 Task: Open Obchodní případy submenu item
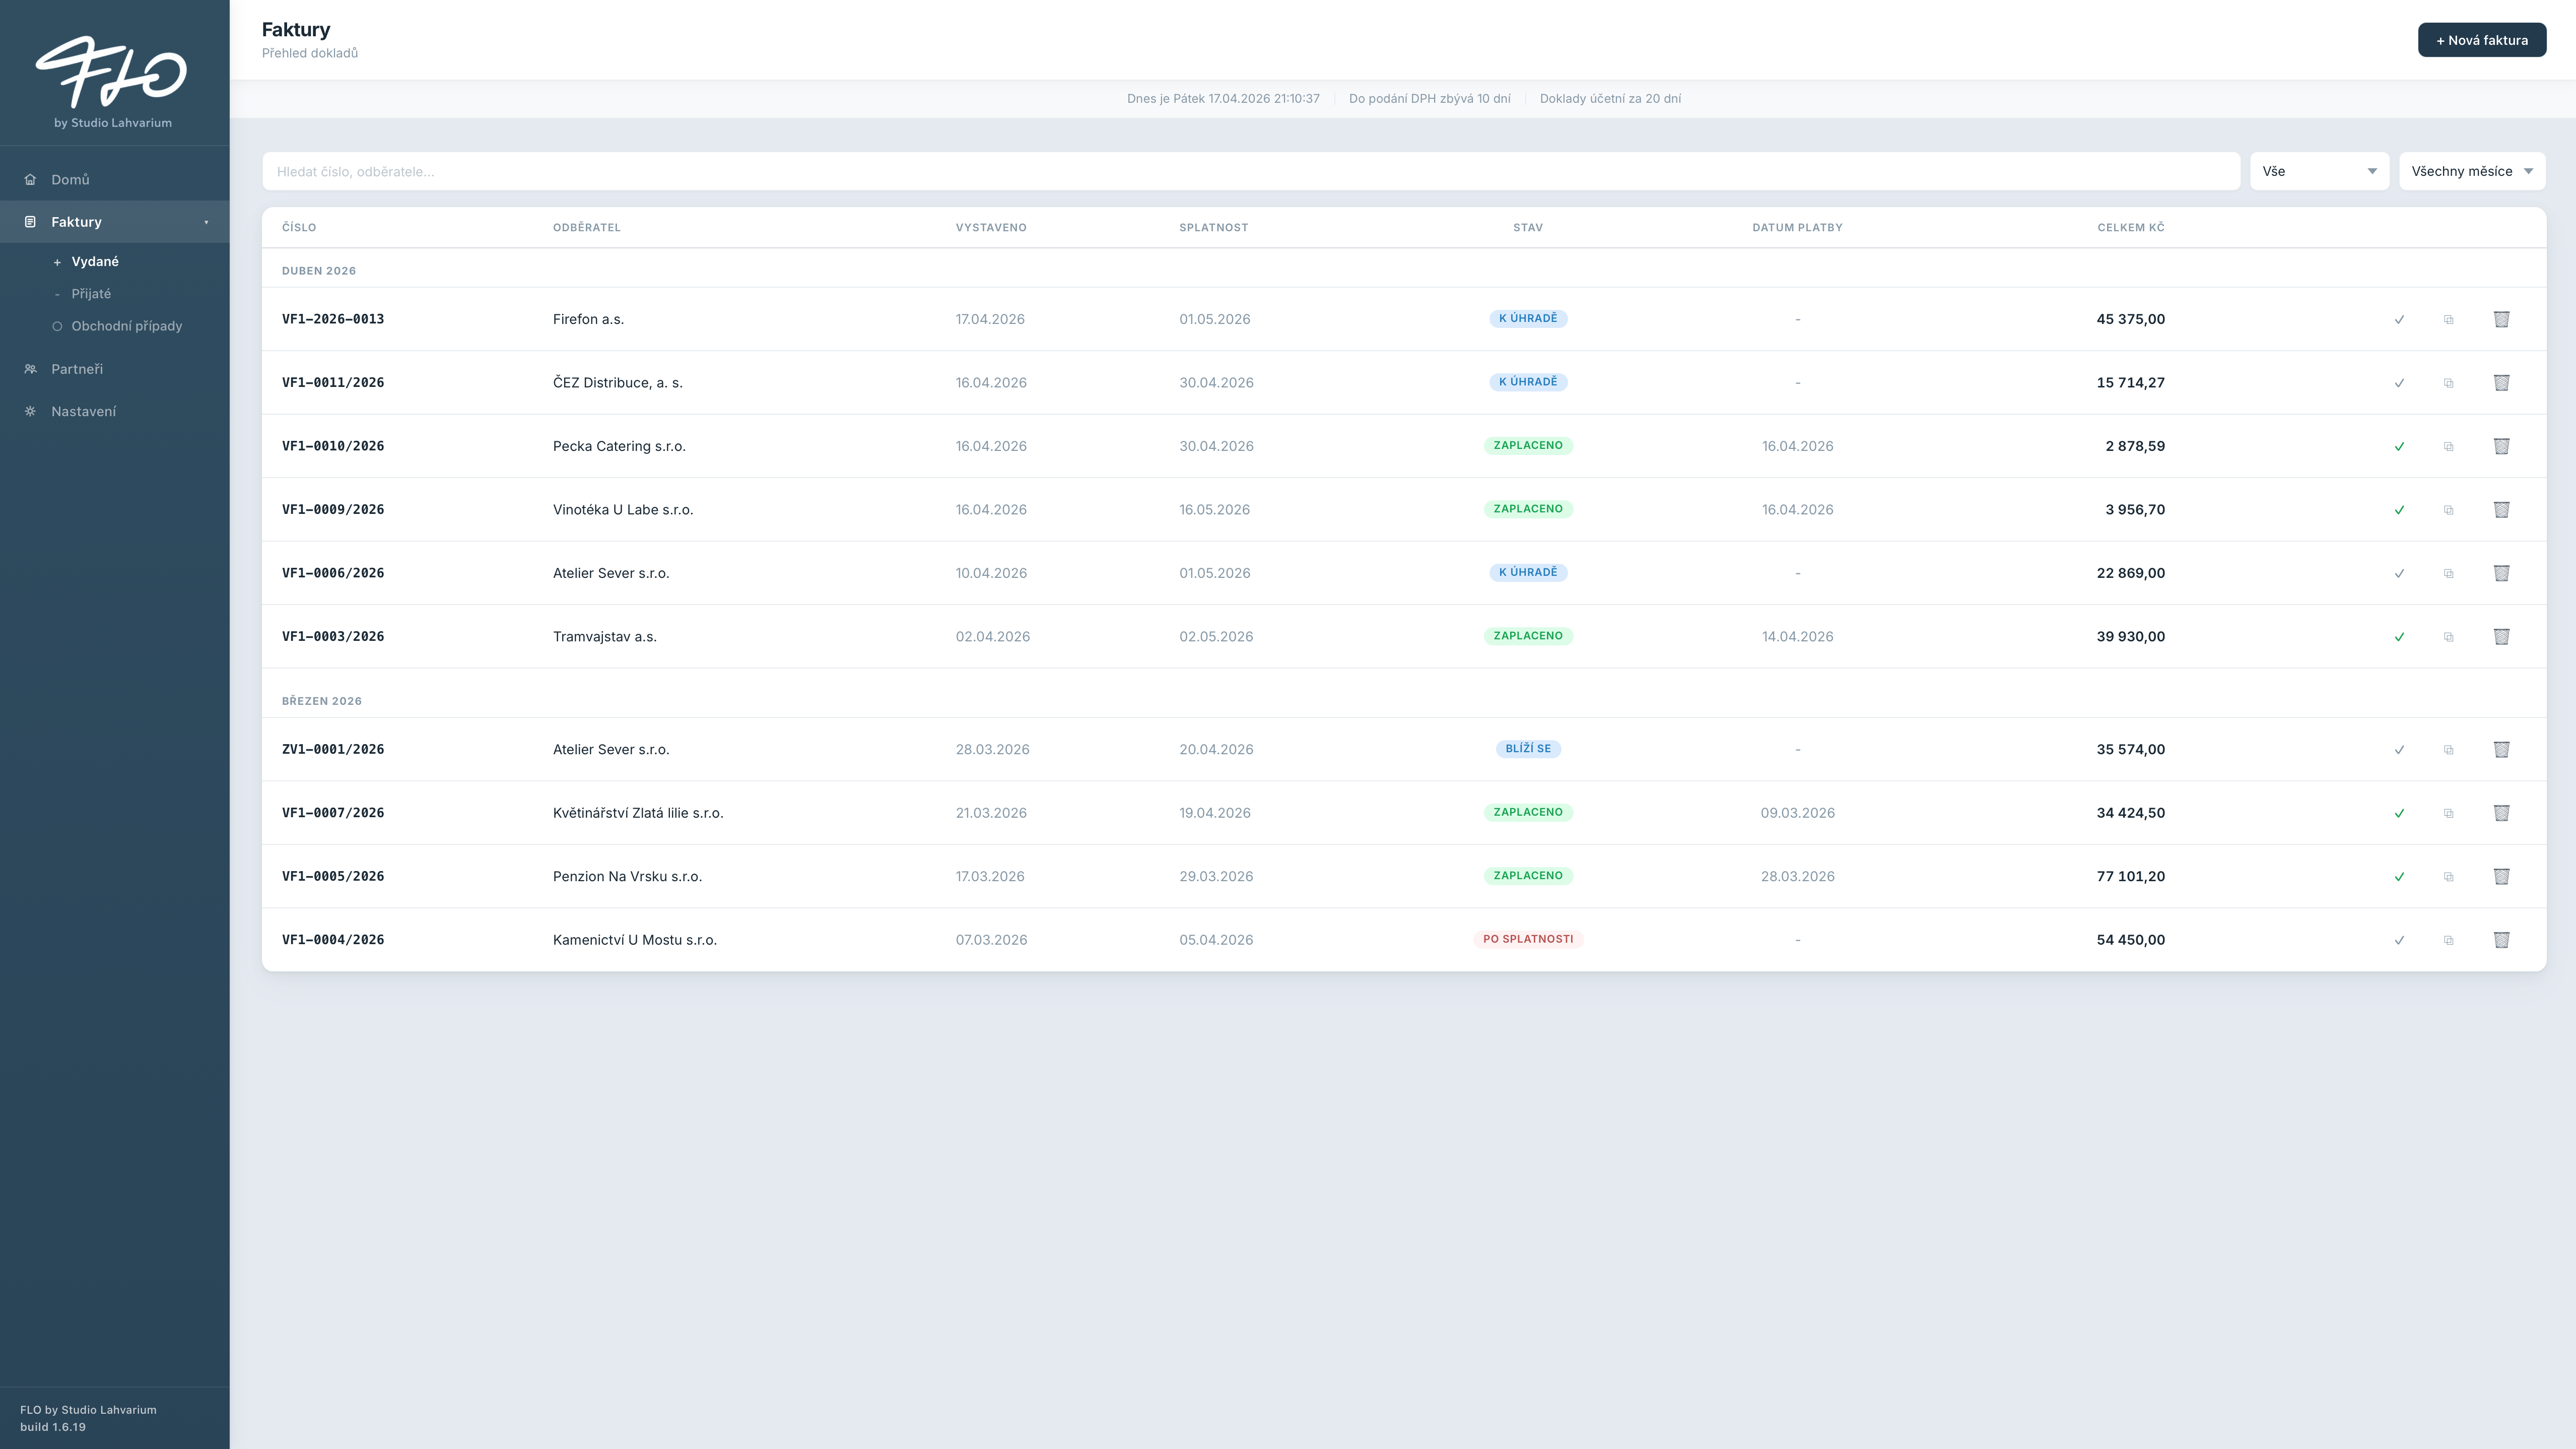126,326
